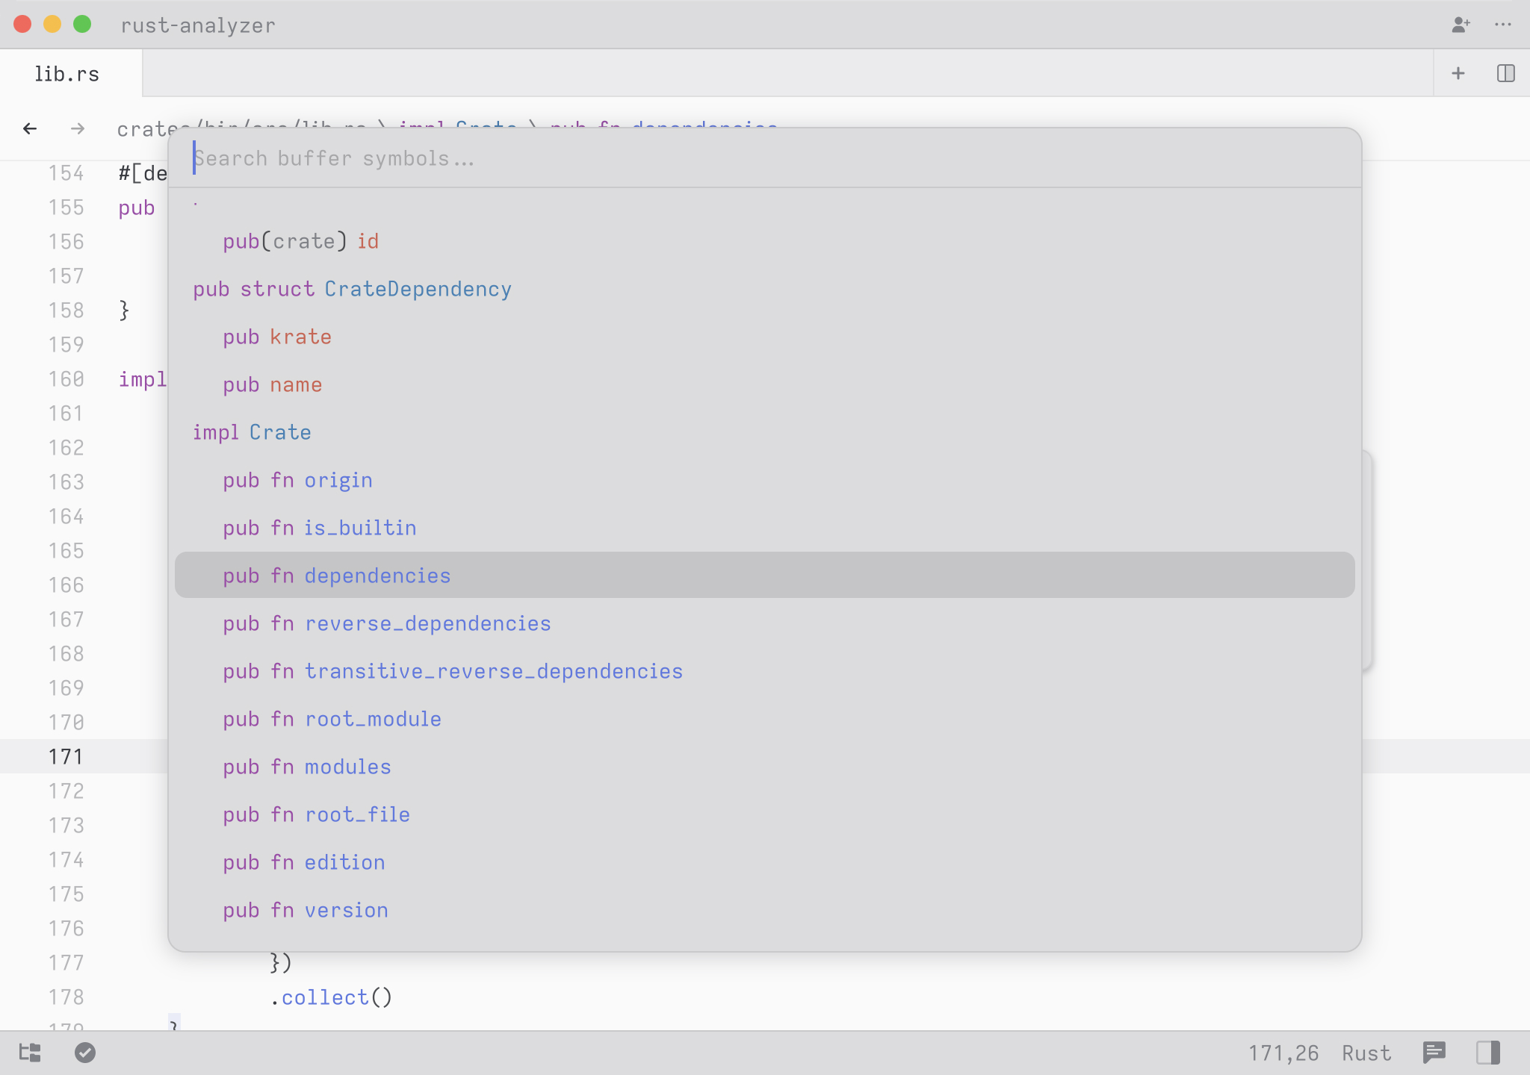This screenshot has height=1075, width=1530.
Task: Click the 171,26 cursor position button
Action: [1283, 1053]
